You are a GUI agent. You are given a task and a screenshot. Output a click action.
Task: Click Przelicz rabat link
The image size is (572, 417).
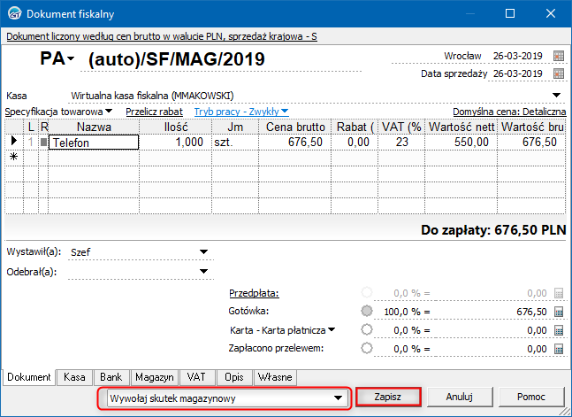pyautogui.click(x=154, y=112)
